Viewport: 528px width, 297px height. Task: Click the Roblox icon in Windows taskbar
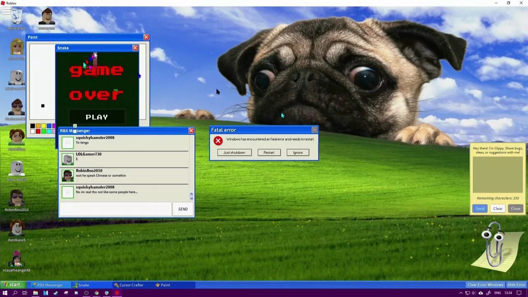click(x=117, y=293)
